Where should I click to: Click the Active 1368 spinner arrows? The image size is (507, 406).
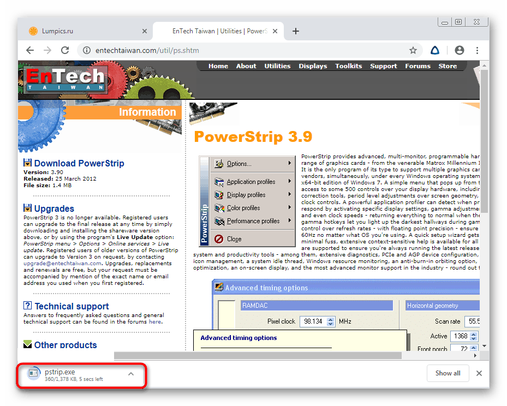pyautogui.click(x=474, y=336)
